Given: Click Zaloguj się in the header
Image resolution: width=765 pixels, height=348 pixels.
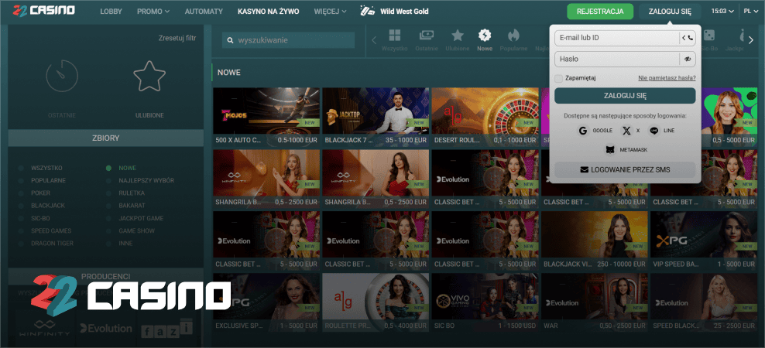Looking at the screenshot, I should (x=670, y=11).
